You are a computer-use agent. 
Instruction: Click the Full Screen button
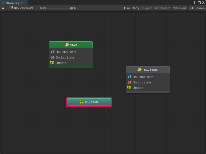click(x=196, y=8)
